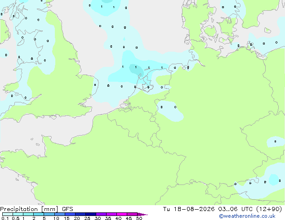Click the 0.5–1 mm legend color swatch

click(x=18, y=214)
